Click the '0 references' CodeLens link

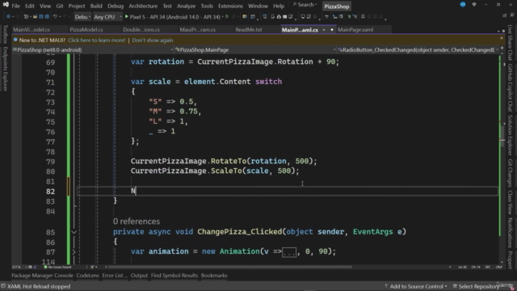(137, 221)
